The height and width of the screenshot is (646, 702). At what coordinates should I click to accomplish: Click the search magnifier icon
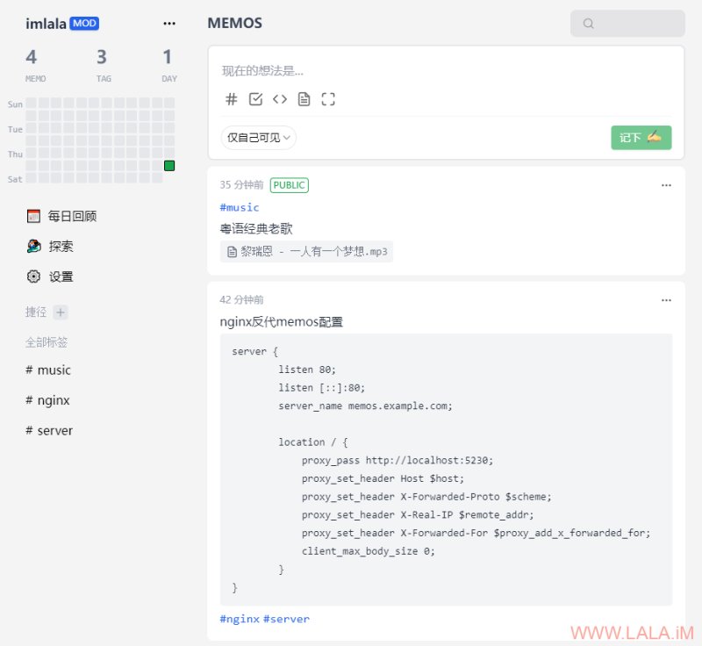(x=588, y=24)
